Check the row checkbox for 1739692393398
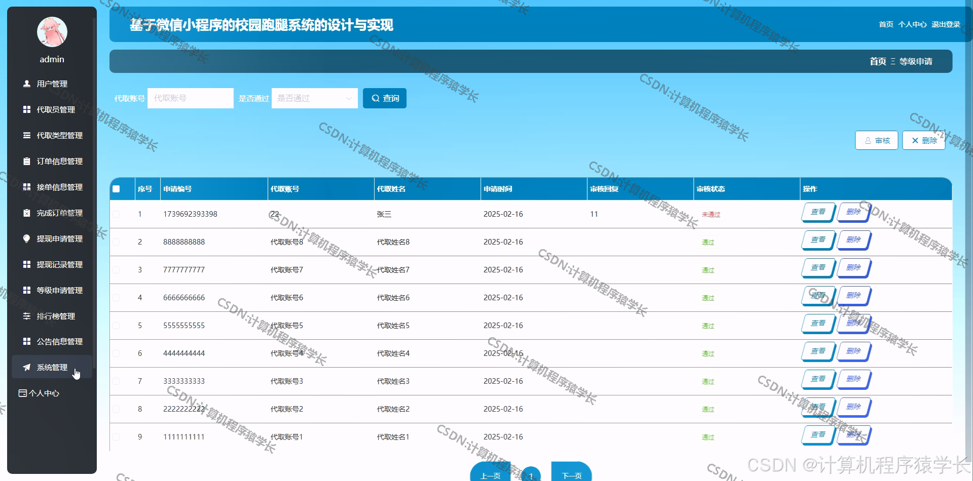The image size is (973, 481). [x=116, y=214]
